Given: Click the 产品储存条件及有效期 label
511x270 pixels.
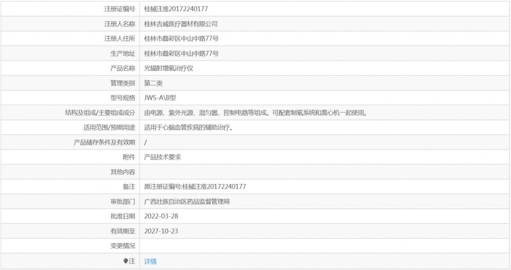Looking at the screenshot, I should pos(105,142).
